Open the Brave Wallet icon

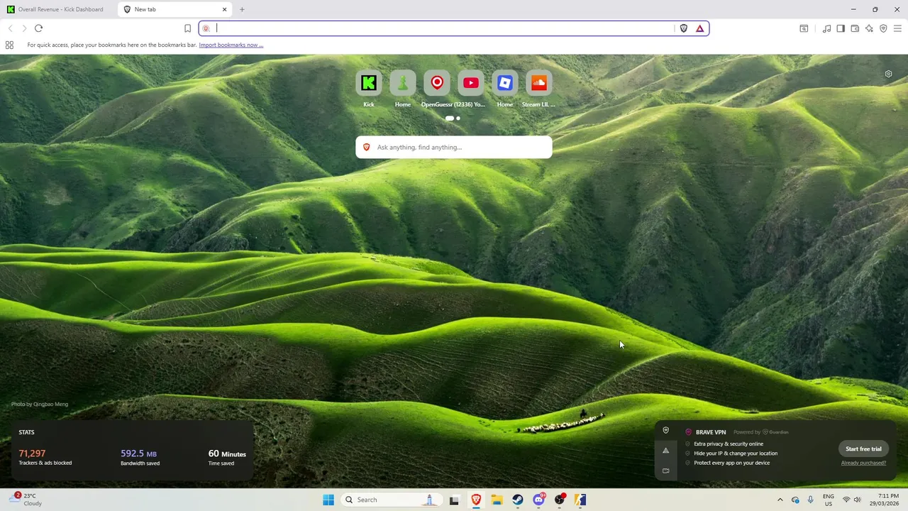855,28
